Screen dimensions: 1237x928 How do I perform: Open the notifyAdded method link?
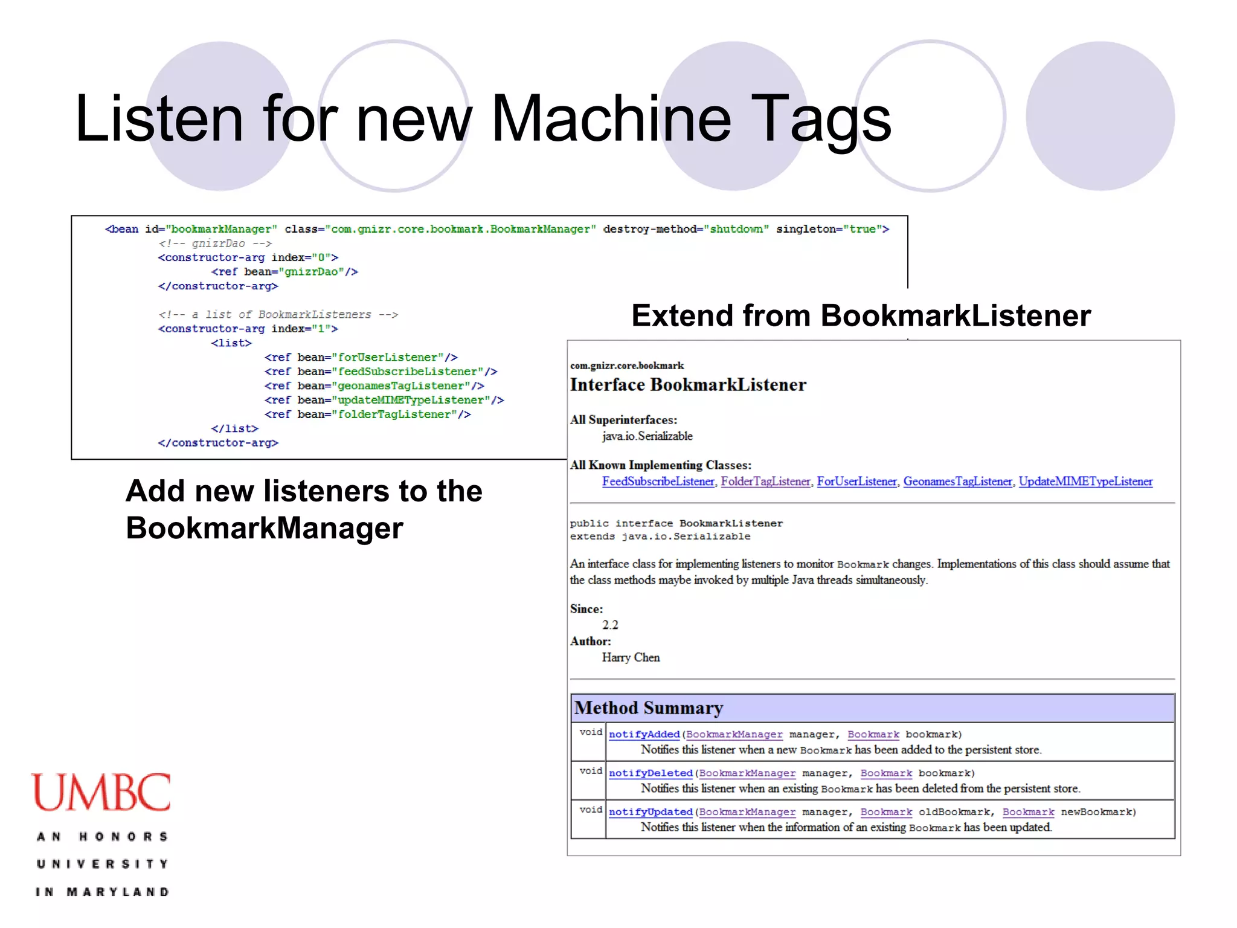(x=644, y=734)
